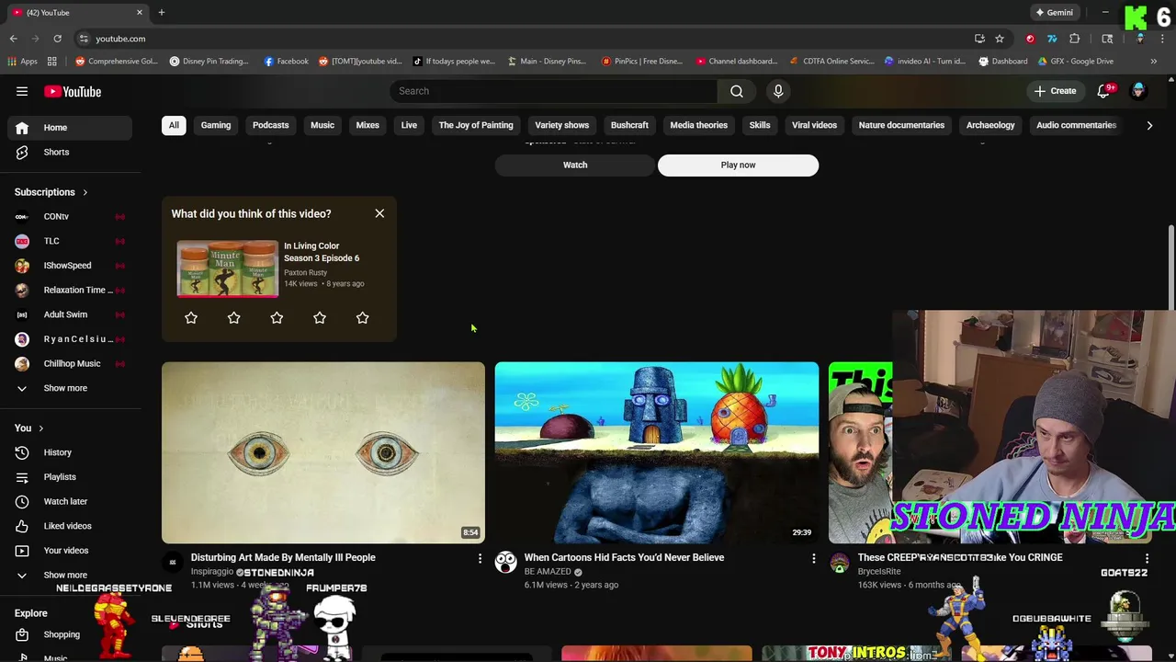1176x662 pixels.
Task: Click the Watch button
Action: click(575, 165)
